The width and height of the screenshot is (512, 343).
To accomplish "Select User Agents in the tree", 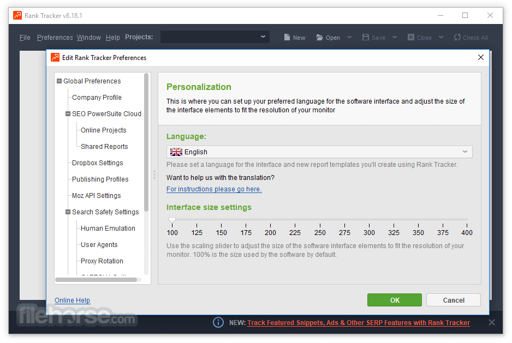I will click(x=99, y=244).
